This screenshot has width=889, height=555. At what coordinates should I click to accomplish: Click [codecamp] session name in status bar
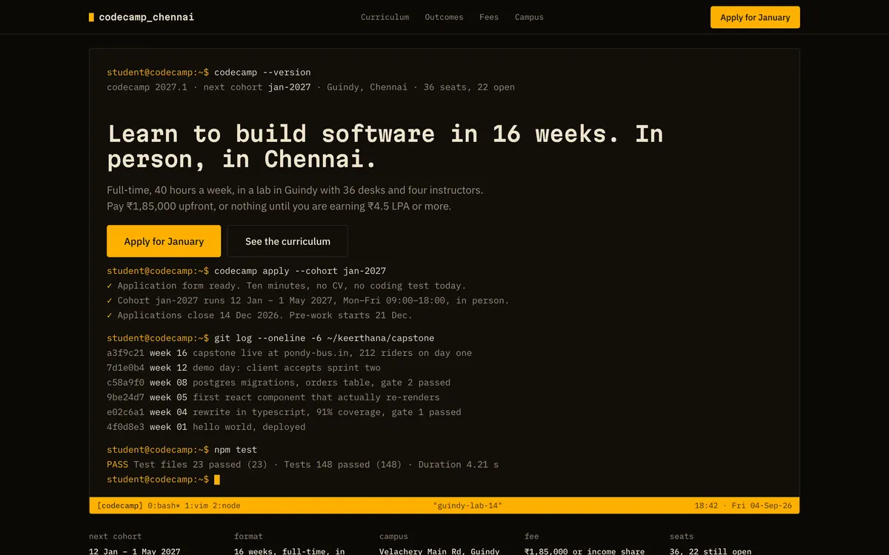(x=119, y=505)
